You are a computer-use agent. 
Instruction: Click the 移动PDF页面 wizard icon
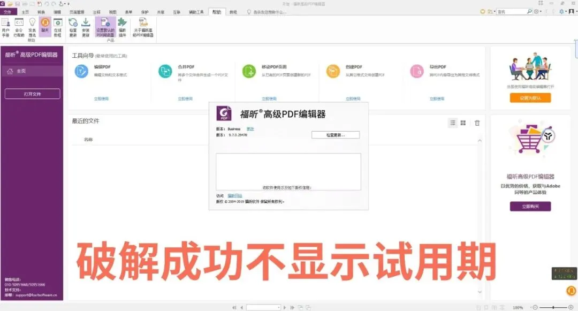pos(249,71)
